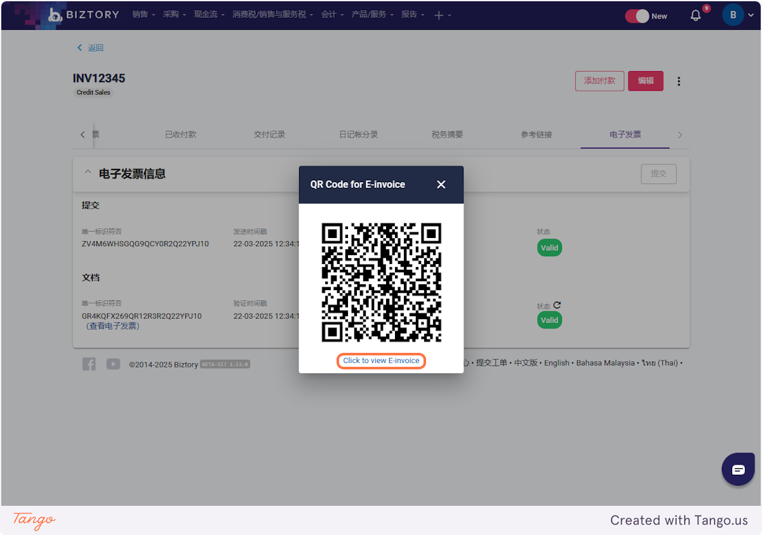Open the 采购 dropdown menu
The image size is (762, 535).
pyautogui.click(x=175, y=15)
